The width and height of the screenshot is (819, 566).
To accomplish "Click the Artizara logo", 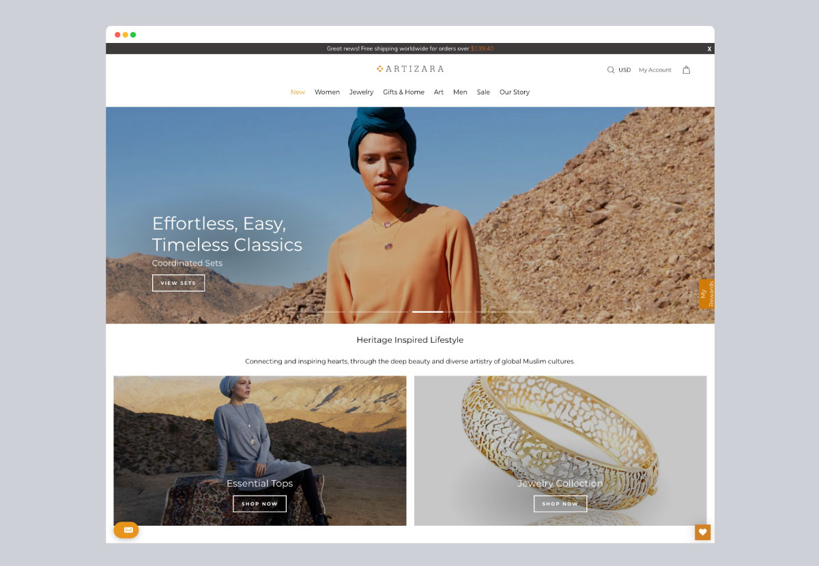I will coord(410,69).
